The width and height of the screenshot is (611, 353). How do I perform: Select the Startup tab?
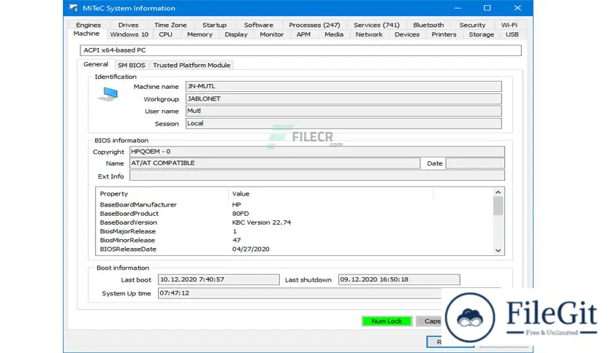pyautogui.click(x=214, y=25)
